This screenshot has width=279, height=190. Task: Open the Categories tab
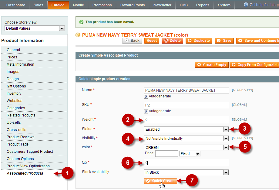click(35, 108)
